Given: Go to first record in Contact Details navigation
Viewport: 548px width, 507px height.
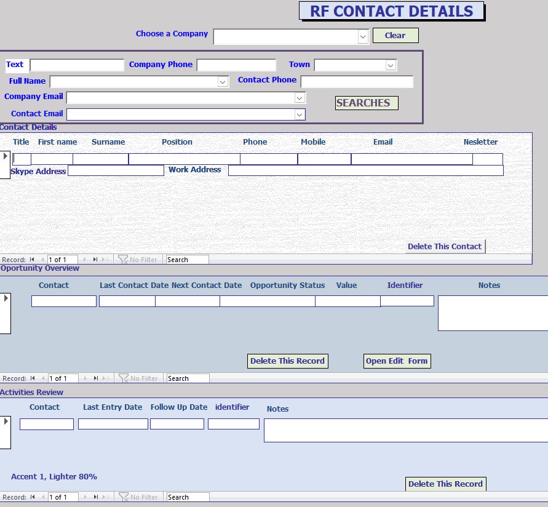Looking at the screenshot, I should (33, 260).
